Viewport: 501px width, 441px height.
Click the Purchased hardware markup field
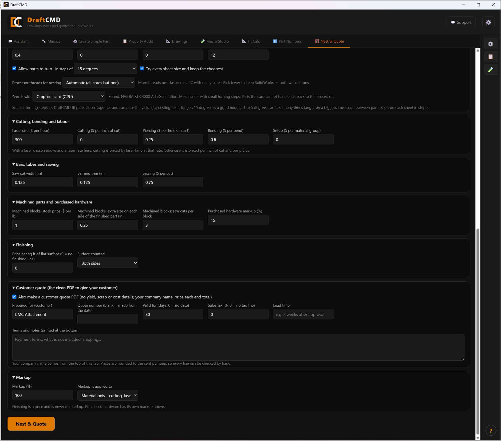click(x=238, y=220)
